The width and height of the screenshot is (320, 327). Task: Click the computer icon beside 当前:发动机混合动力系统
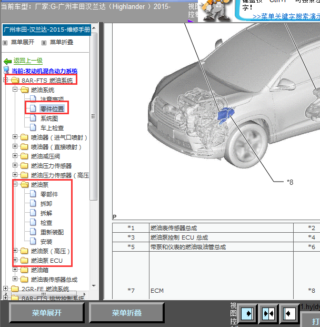coord(6,70)
